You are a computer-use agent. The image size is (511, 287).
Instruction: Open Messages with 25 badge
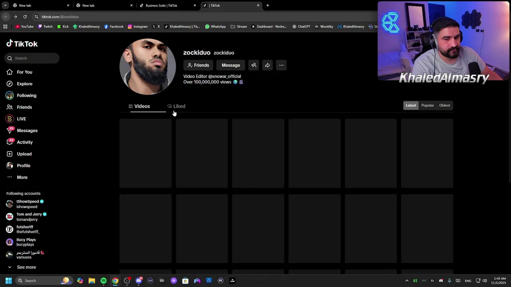[x=27, y=131]
